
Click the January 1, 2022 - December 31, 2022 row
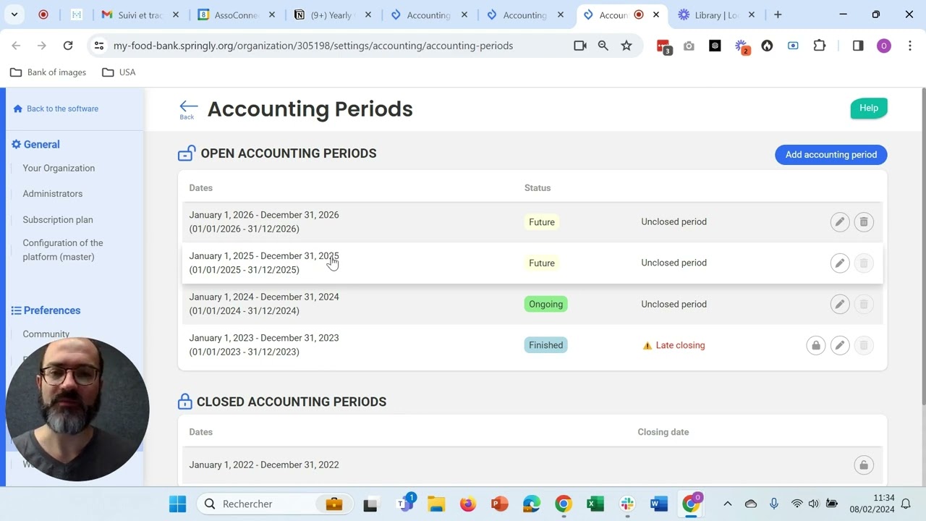point(532,465)
